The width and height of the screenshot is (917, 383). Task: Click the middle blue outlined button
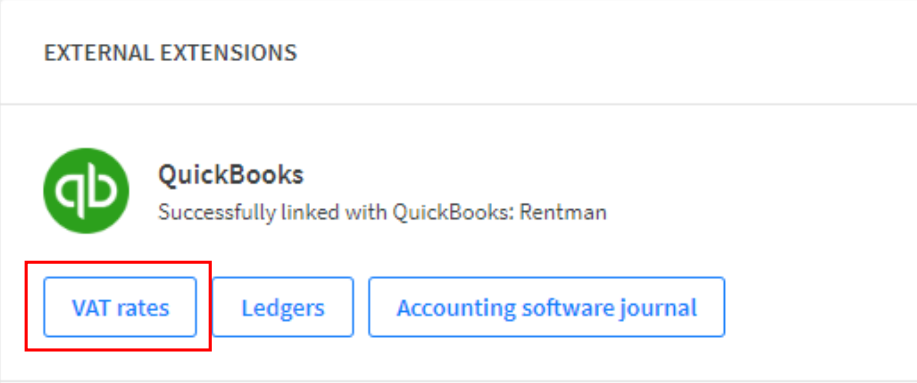(283, 307)
